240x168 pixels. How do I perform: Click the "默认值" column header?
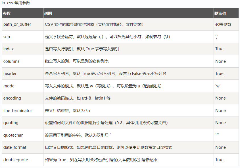[x=220, y=13]
